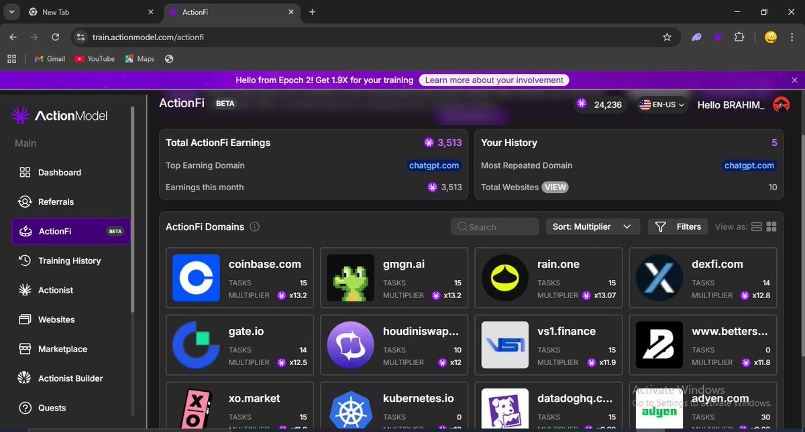Click the datadoghq dog logo icon
805x432 pixels.
505,407
